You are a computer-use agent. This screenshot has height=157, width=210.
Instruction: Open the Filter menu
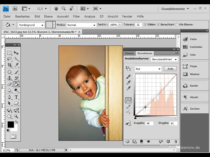point(76,16)
